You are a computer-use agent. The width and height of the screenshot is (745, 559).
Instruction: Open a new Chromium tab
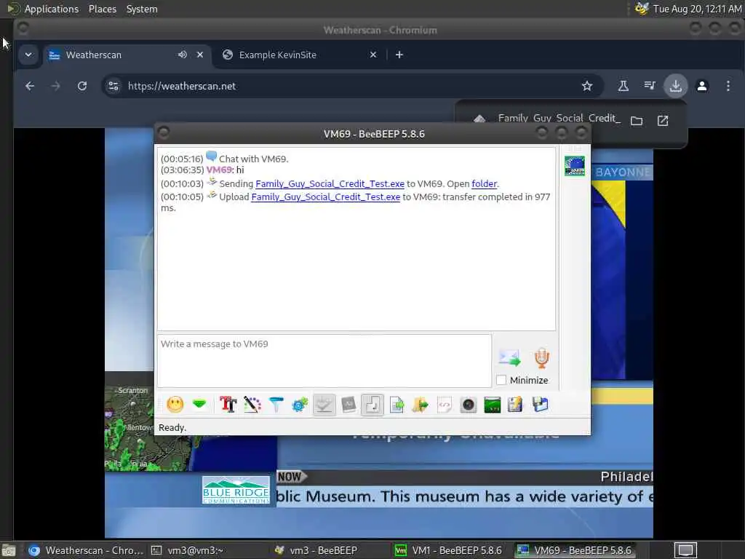[399, 55]
